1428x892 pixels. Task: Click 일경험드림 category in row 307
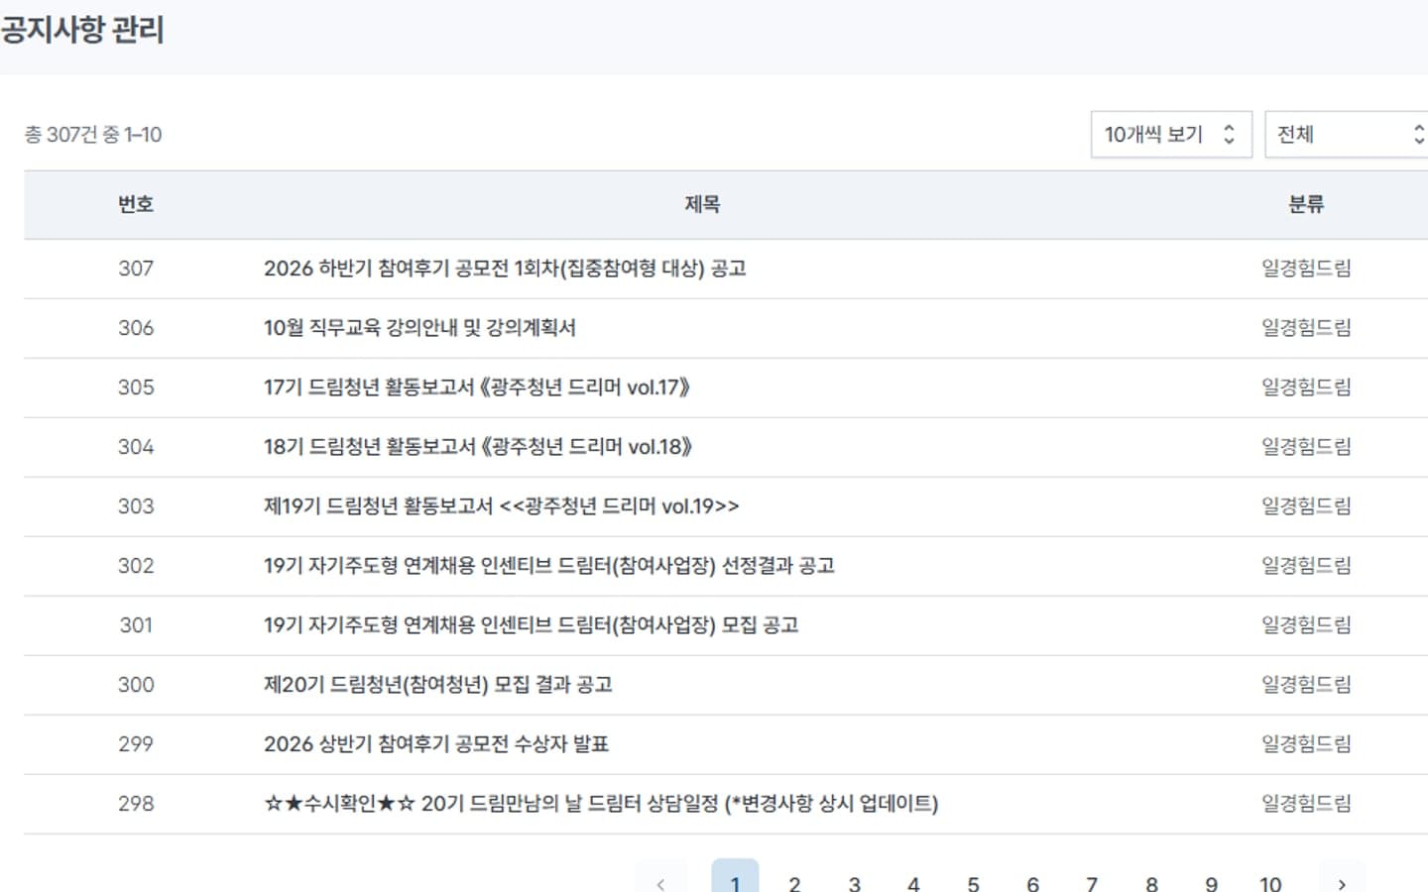click(x=1306, y=269)
